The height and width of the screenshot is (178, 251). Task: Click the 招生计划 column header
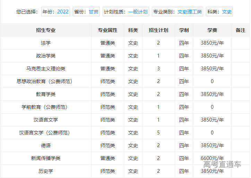tap(158, 30)
